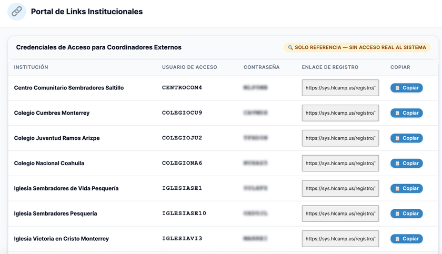Click username IGLESIASE1
This screenshot has height=254, width=442.
pos(182,188)
